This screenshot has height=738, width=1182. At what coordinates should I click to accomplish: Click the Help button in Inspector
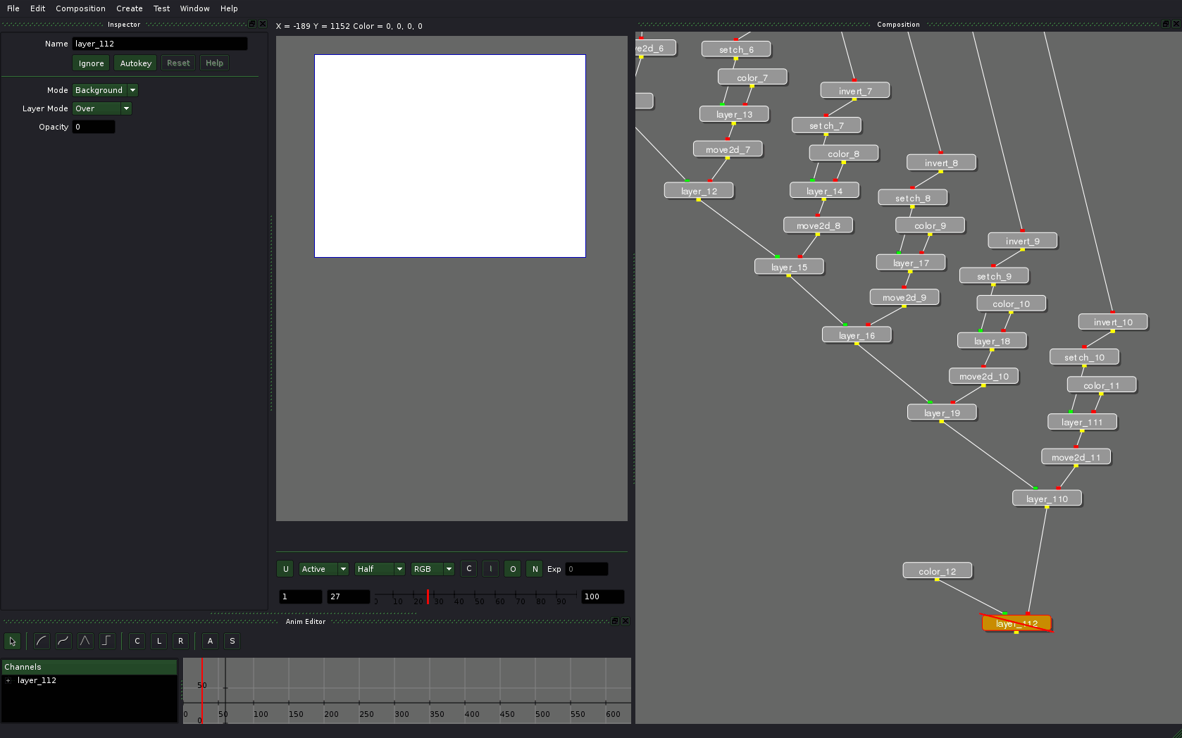tap(214, 63)
